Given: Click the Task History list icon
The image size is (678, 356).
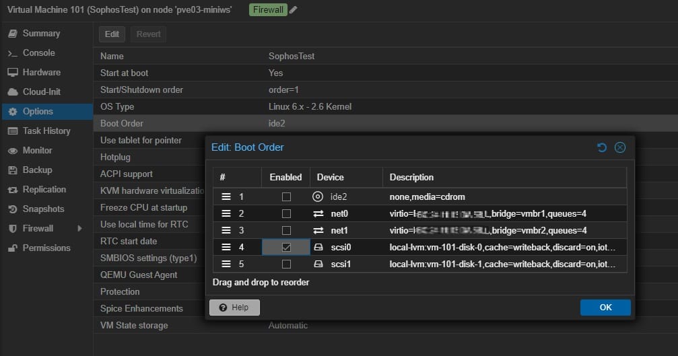Looking at the screenshot, I should [13, 131].
